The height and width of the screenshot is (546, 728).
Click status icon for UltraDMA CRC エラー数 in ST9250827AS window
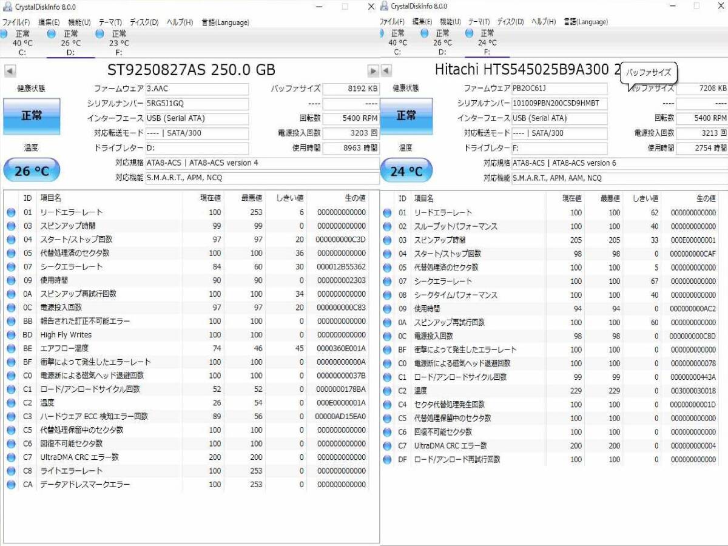(11, 457)
